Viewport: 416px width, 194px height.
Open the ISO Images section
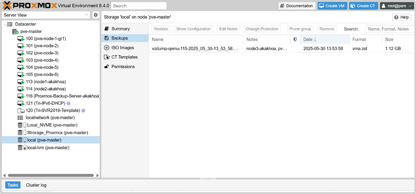122,48
